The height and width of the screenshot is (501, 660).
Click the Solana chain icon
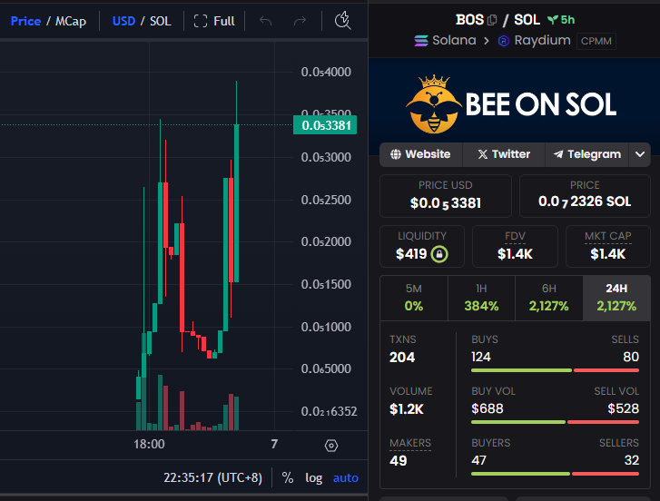pyautogui.click(x=421, y=41)
